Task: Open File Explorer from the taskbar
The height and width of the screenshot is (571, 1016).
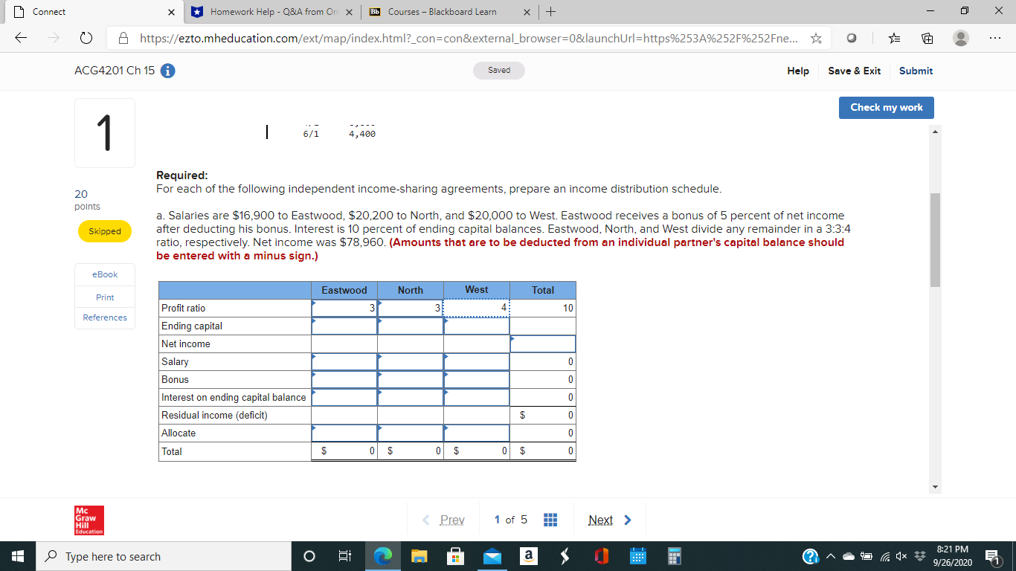Action: 419,556
